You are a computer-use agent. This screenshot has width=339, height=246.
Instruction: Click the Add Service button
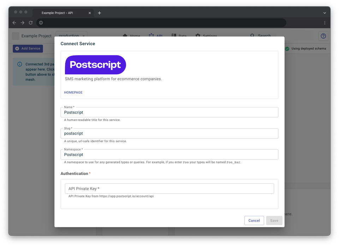(28, 48)
